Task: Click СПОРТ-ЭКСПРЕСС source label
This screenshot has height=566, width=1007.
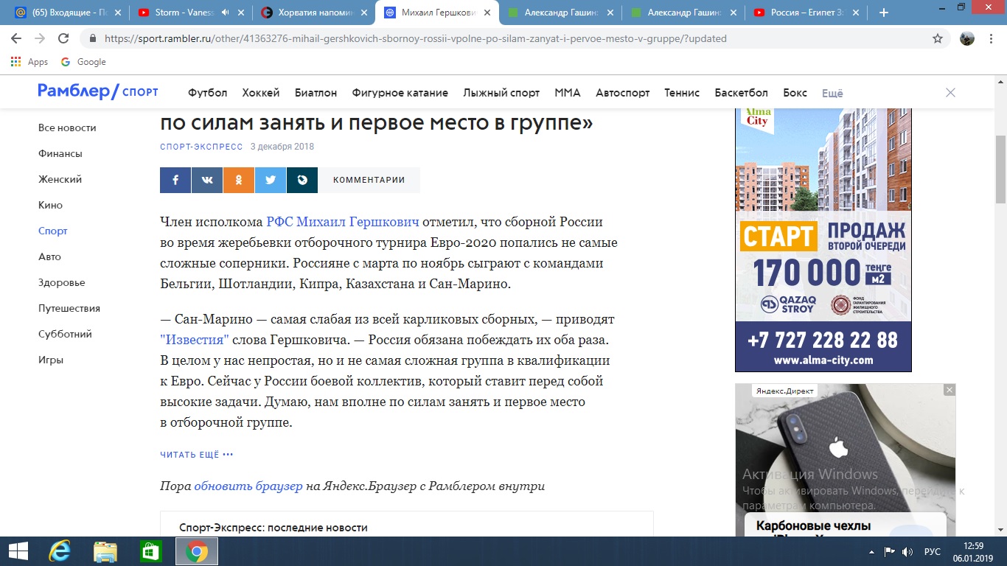Action: click(x=201, y=147)
